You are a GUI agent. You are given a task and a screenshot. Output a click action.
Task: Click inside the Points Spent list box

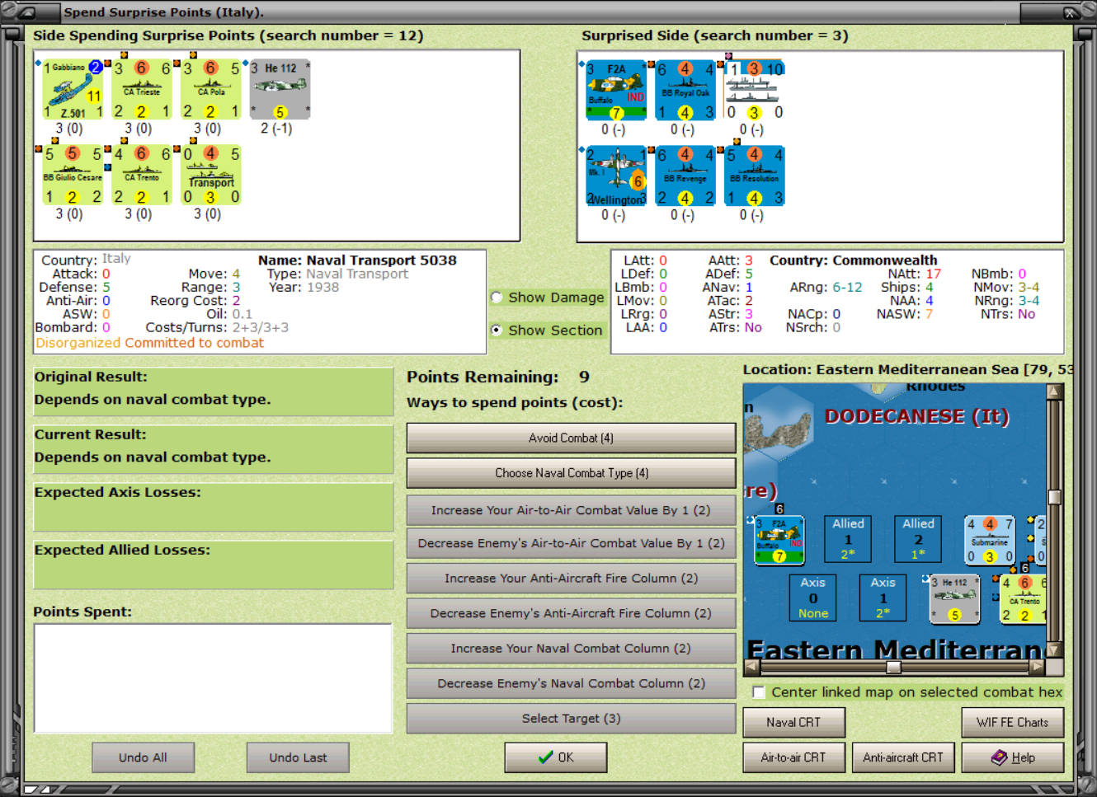tap(213, 678)
